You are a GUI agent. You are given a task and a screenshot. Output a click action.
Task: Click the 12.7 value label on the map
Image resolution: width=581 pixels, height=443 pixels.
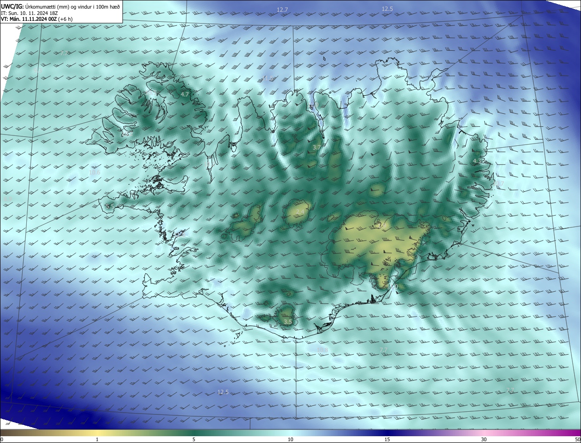[x=282, y=10]
